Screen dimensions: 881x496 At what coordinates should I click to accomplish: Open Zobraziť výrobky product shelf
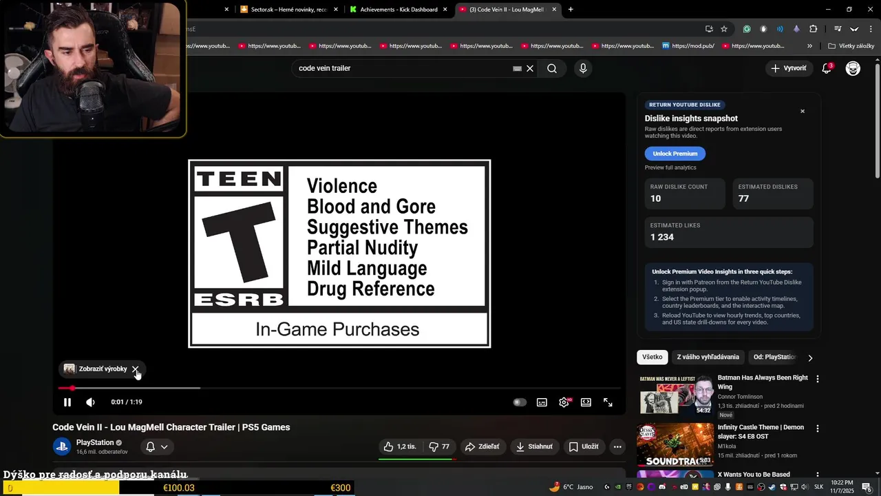click(96, 369)
